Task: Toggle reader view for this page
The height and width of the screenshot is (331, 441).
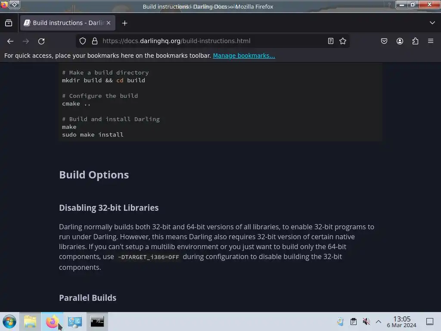Action: point(331,41)
